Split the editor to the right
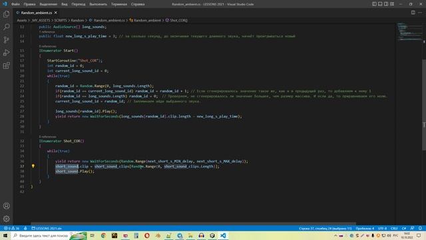Image resolution: width=426 pixels, height=240 pixels. (x=413, y=13)
